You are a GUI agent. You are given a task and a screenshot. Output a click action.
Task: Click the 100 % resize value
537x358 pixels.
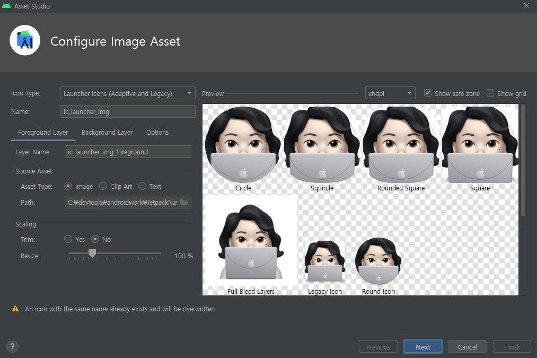click(x=183, y=256)
